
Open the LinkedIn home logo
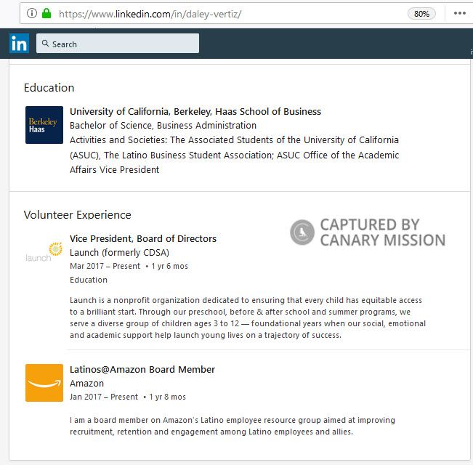pos(20,44)
